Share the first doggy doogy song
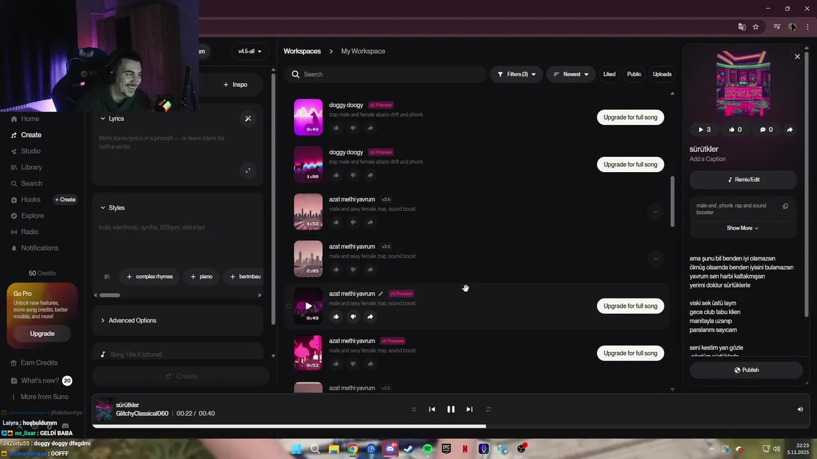Image resolution: width=817 pixels, height=459 pixels. point(370,128)
